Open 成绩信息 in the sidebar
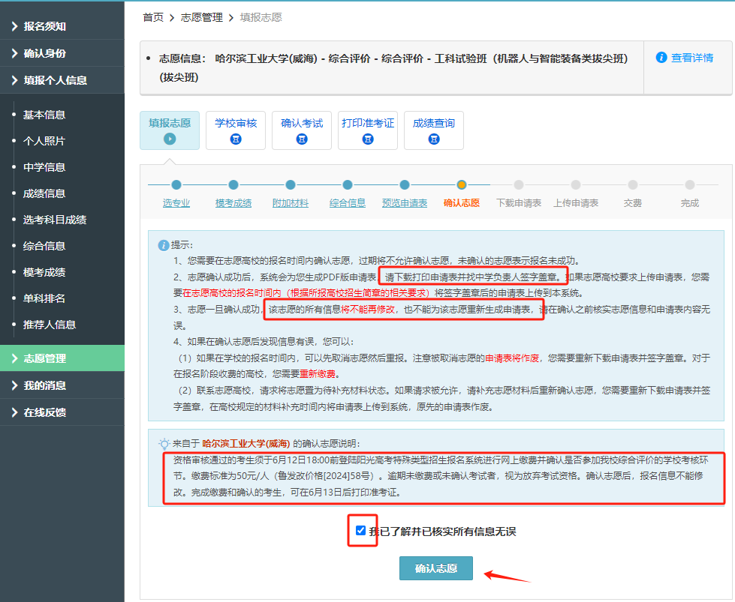 coord(44,193)
